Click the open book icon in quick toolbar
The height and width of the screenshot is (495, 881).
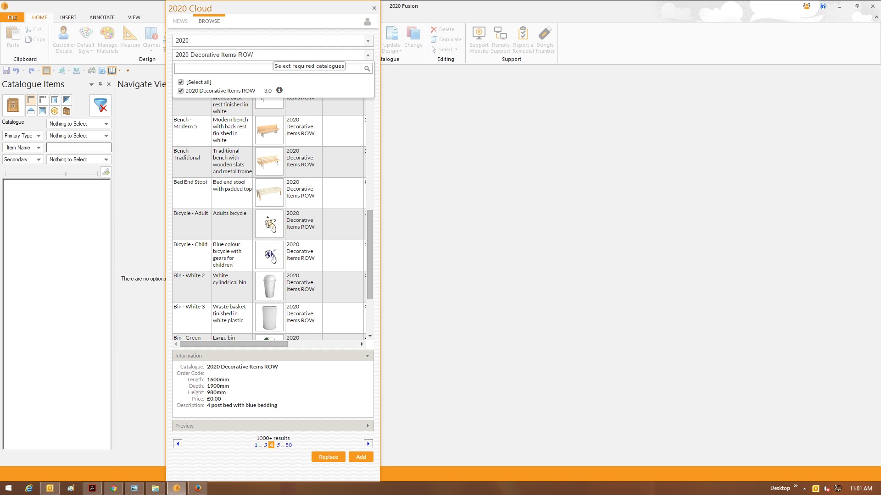click(112, 70)
